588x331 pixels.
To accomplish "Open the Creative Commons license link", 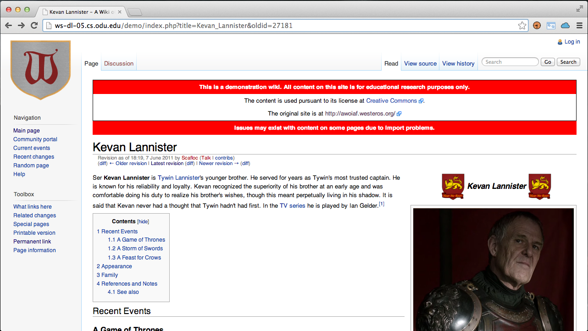I will coord(391,101).
